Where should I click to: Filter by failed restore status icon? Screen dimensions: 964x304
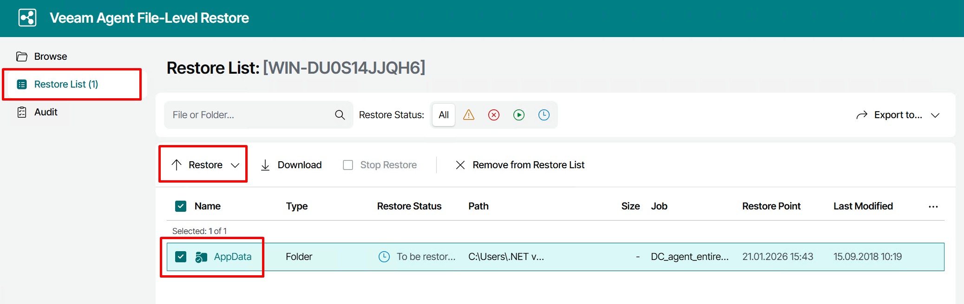(x=494, y=115)
